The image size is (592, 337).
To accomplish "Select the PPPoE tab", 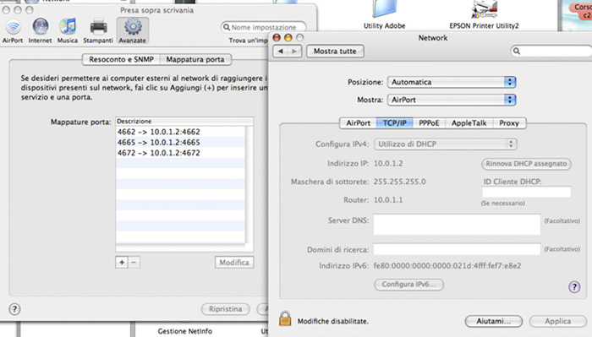I will click(x=429, y=122).
